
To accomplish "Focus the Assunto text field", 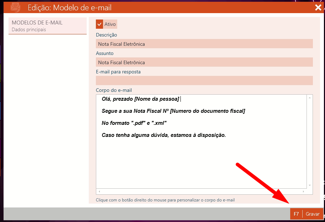I will tap(204, 62).
